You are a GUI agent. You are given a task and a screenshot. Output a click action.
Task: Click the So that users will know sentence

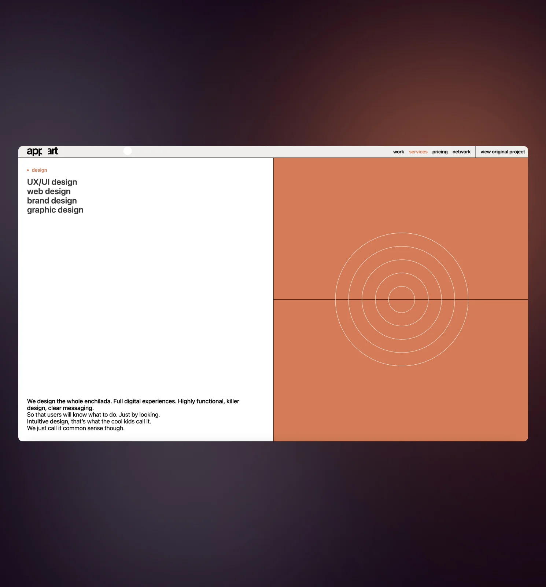93,415
